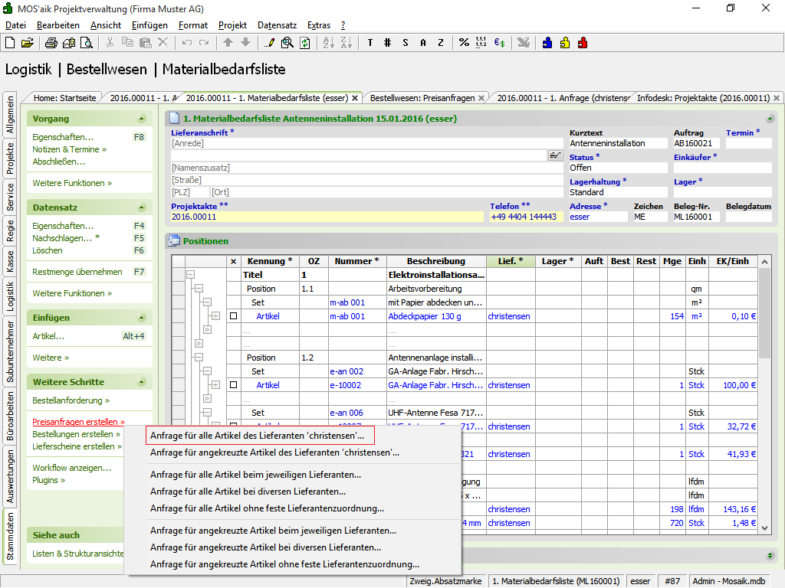The width and height of the screenshot is (785, 588).
Task: Check the box for Abdeckpapier 130 g article
Action: 234,316
